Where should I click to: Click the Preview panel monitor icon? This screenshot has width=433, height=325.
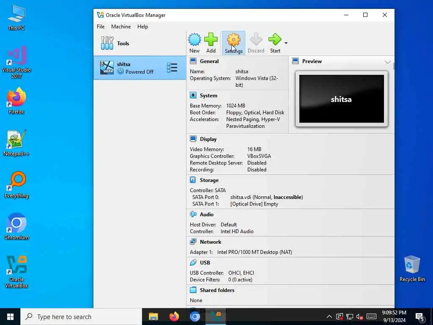tap(296, 61)
